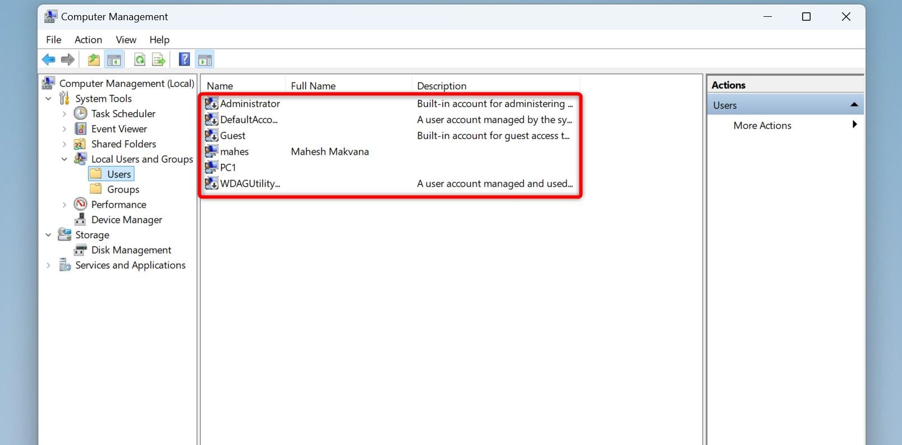Click the Export List toolbar icon
The width and height of the screenshot is (902, 445).
pos(159,59)
